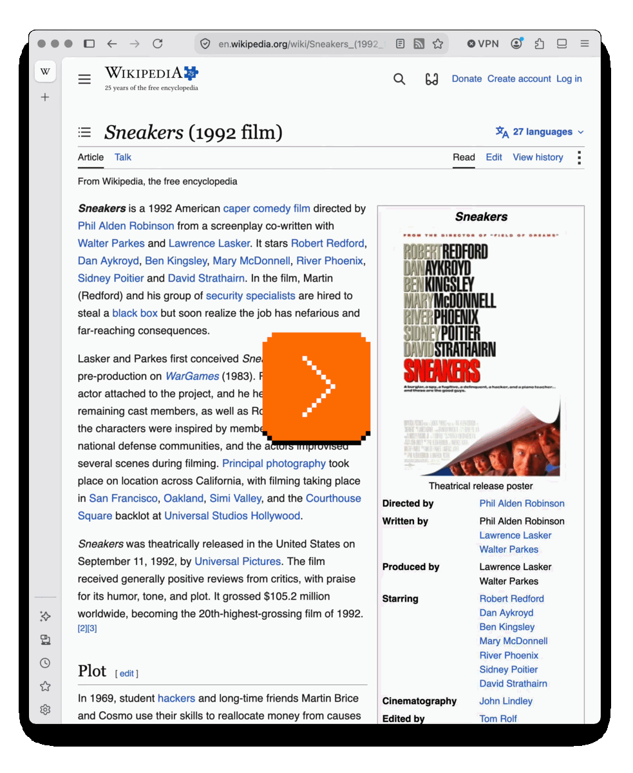The image size is (633, 773).
Task: Open the View history tab
Action: click(538, 157)
